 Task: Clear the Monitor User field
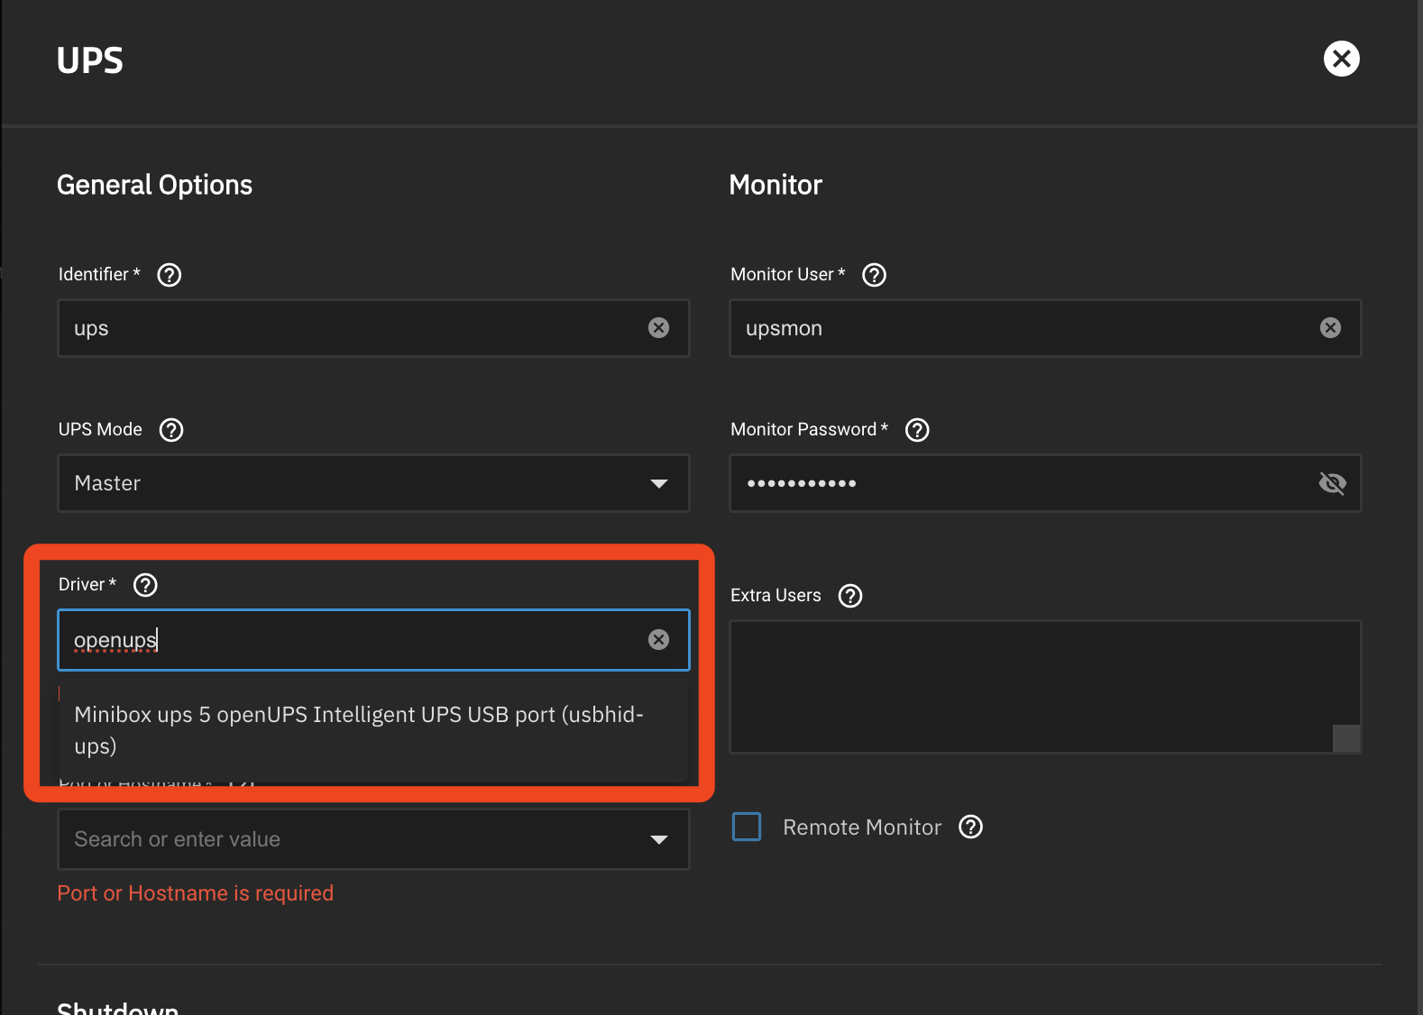tap(1330, 328)
